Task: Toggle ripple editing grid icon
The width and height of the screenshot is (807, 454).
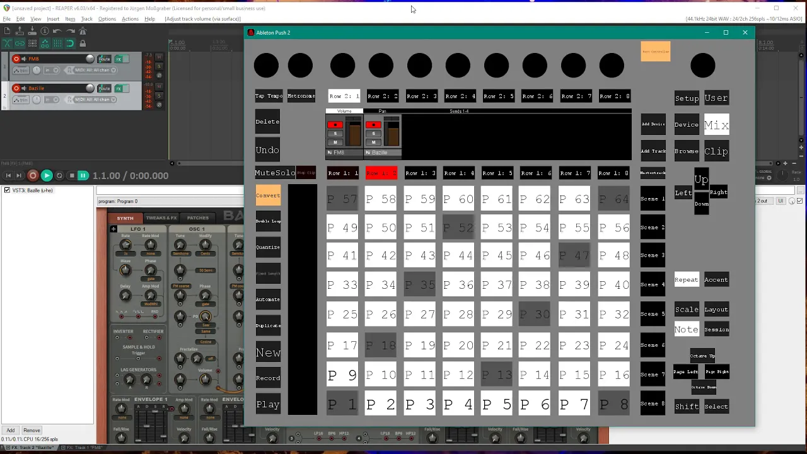Action: click(32, 44)
